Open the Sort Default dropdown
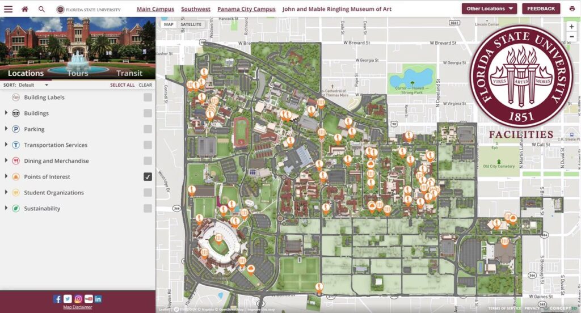The width and height of the screenshot is (581, 313). pos(34,85)
